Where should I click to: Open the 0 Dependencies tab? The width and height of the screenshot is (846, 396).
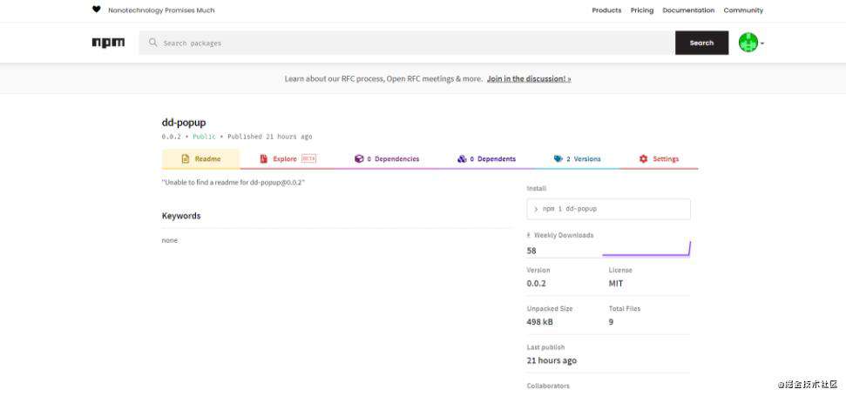click(x=387, y=159)
